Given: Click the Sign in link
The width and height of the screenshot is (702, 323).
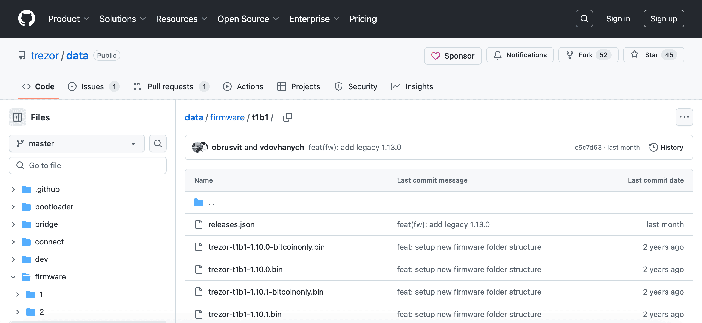Looking at the screenshot, I should click(618, 19).
